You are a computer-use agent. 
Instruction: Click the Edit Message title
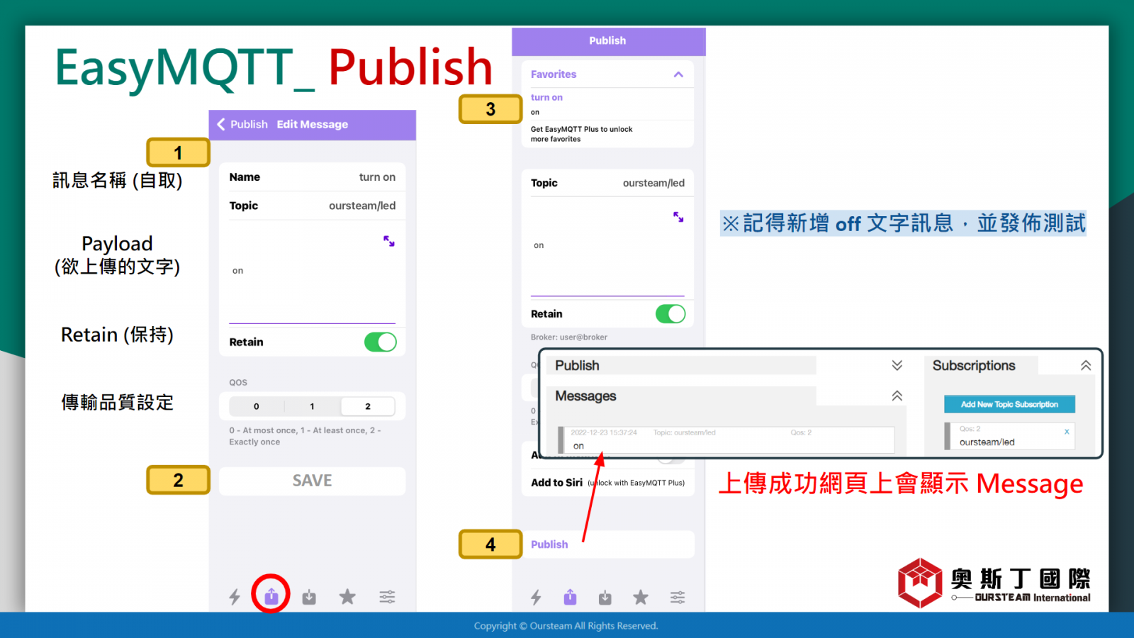coord(313,124)
